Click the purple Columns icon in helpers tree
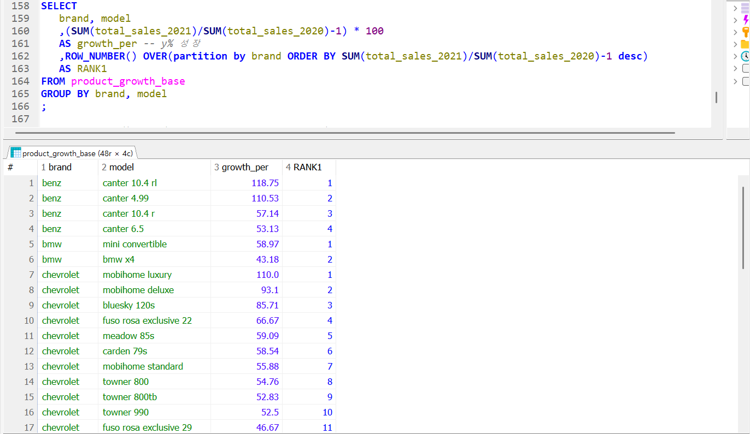750x434 pixels. pyautogui.click(x=746, y=8)
